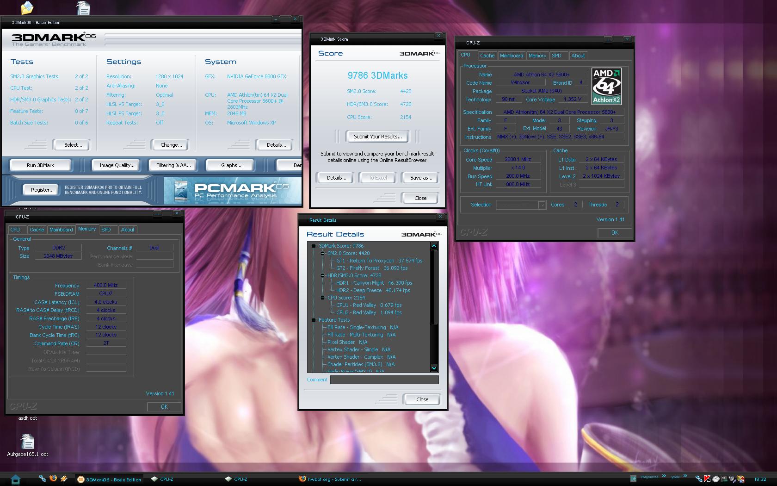Click the 18:32 taskbar clock

(x=760, y=480)
